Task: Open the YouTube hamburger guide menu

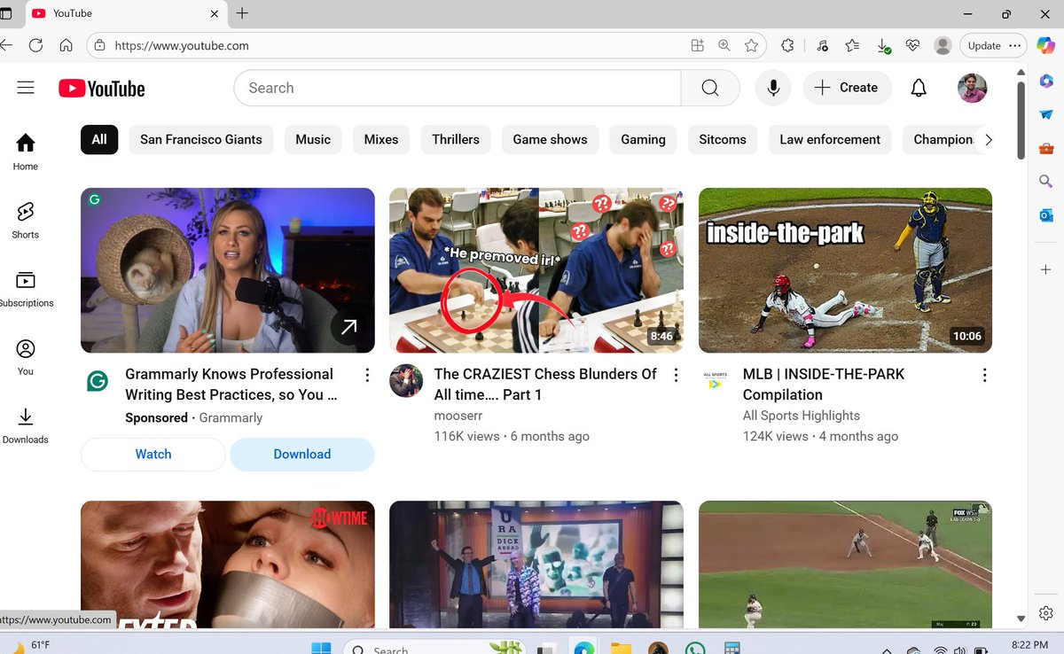Action: click(x=26, y=88)
